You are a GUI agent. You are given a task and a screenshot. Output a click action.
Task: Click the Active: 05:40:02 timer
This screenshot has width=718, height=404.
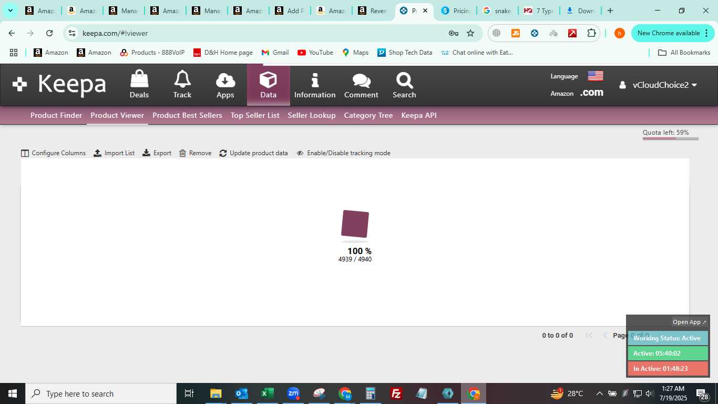[668, 353]
